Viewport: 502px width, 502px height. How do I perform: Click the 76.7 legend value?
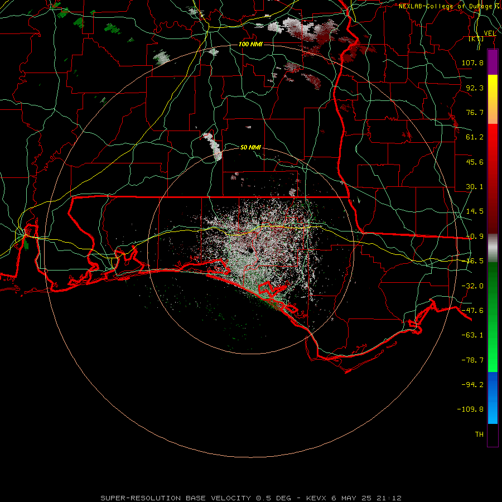pyautogui.click(x=475, y=112)
